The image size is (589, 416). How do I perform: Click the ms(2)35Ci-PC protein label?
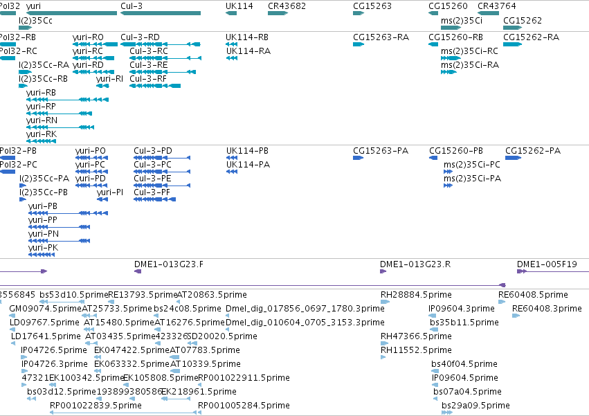click(x=472, y=165)
